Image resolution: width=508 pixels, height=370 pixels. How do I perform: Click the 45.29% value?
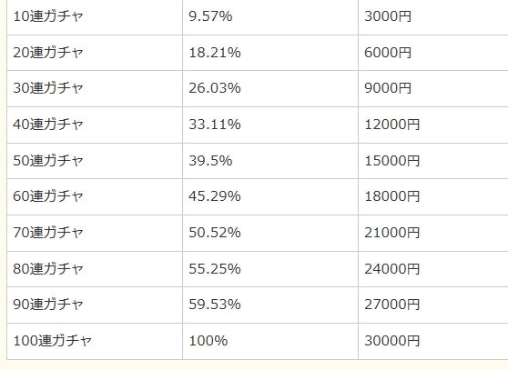click(x=215, y=196)
